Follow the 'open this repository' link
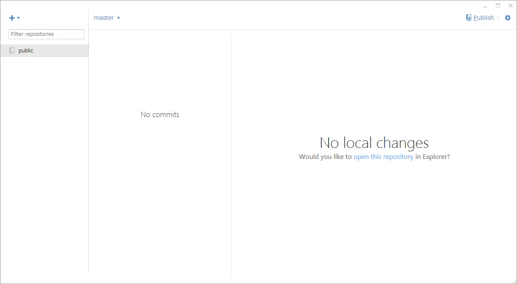This screenshot has width=517, height=284. click(x=384, y=156)
